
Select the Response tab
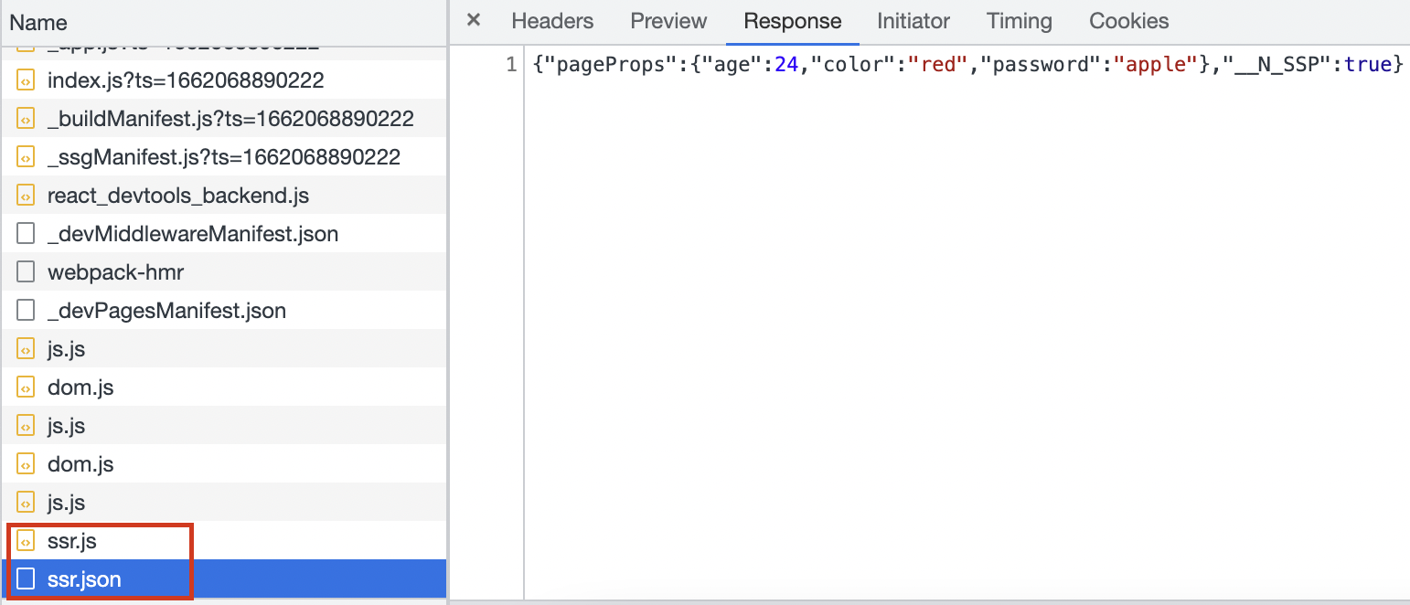click(792, 21)
